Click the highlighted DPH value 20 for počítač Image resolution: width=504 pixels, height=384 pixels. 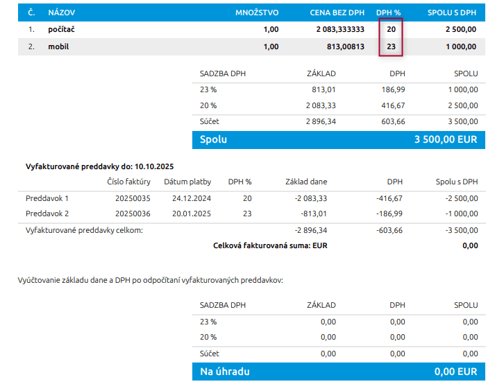click(390, 30)
